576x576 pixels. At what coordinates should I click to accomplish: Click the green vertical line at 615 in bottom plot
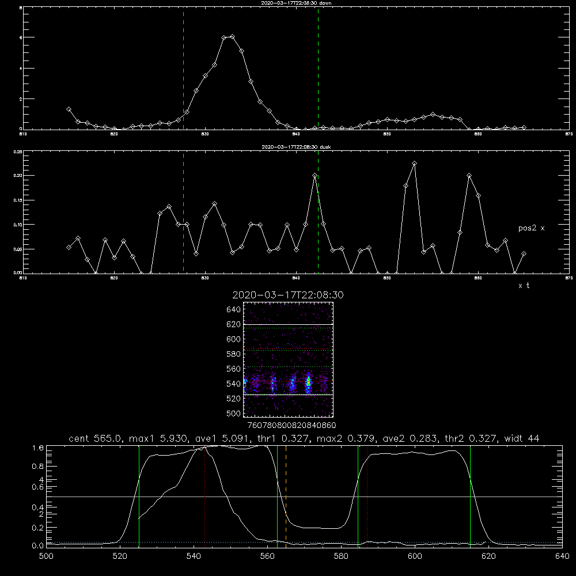(x=470, y=496)
